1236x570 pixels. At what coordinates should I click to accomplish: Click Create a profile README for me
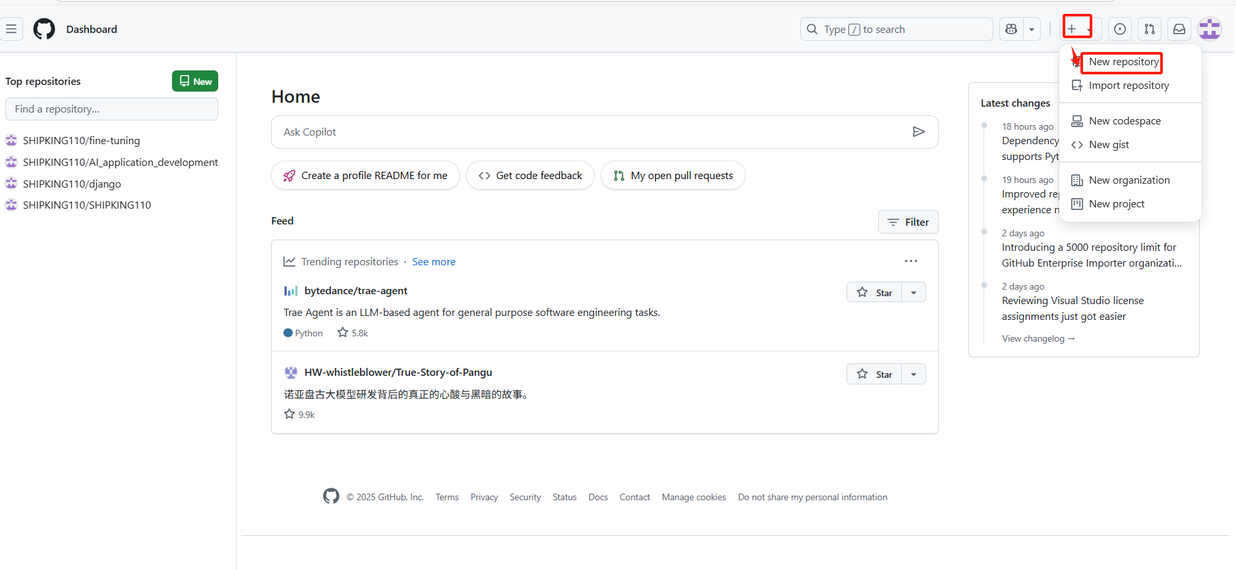(x=365, y=175)
